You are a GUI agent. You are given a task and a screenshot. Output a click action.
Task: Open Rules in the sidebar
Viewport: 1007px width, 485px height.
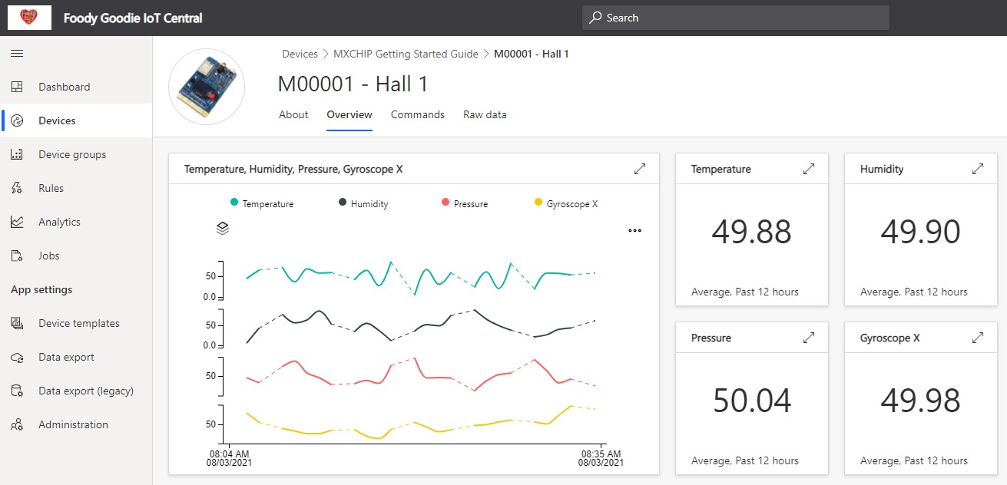76,188
